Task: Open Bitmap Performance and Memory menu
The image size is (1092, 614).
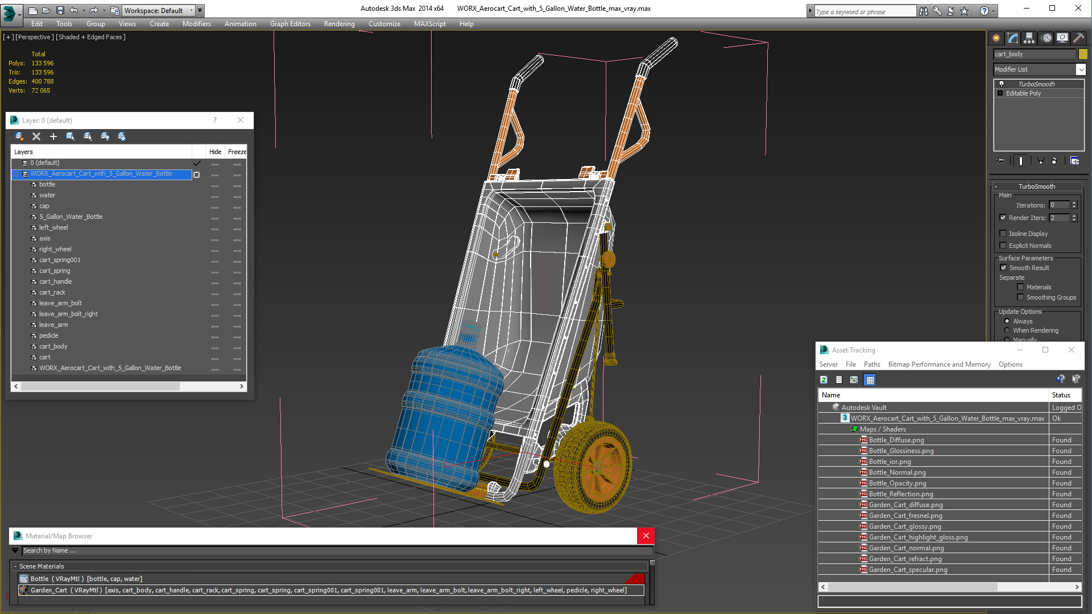Action: [x=939, y=364]
